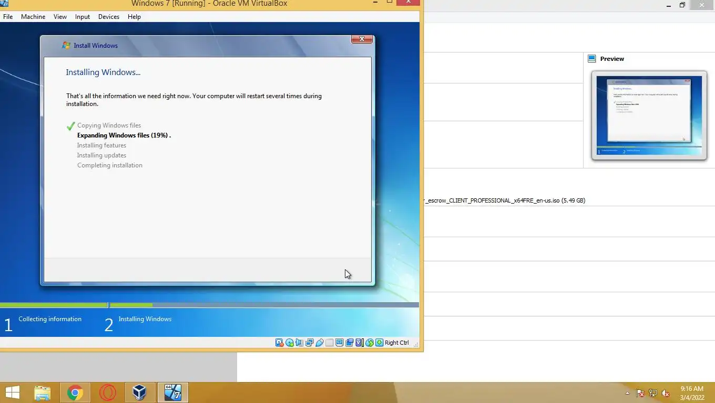Viewport: 715px width, 403px height.
Task: Click the Preview panel header label
Action: [612, 59]
